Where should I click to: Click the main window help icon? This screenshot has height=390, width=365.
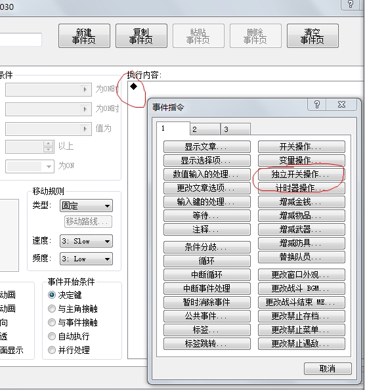[x=351, y=5]
